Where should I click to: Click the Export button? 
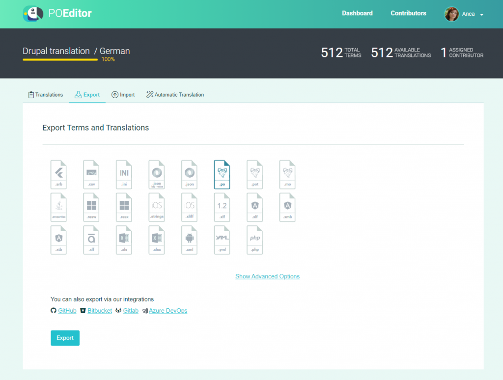tap(65, 338)
